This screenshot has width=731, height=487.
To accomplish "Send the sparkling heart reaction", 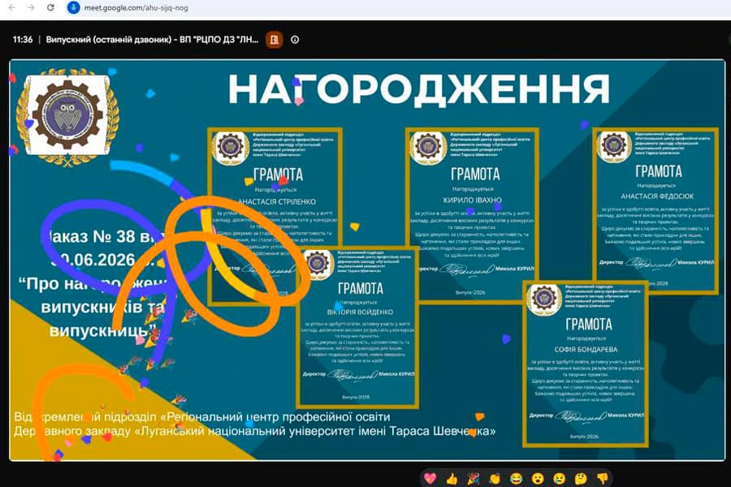I will [x=430, y=478].
